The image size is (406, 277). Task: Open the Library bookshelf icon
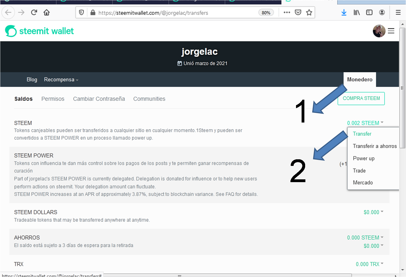tap(357, 12)
